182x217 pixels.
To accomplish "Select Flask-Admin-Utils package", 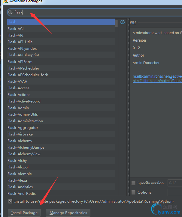I will tap(61, 114).
